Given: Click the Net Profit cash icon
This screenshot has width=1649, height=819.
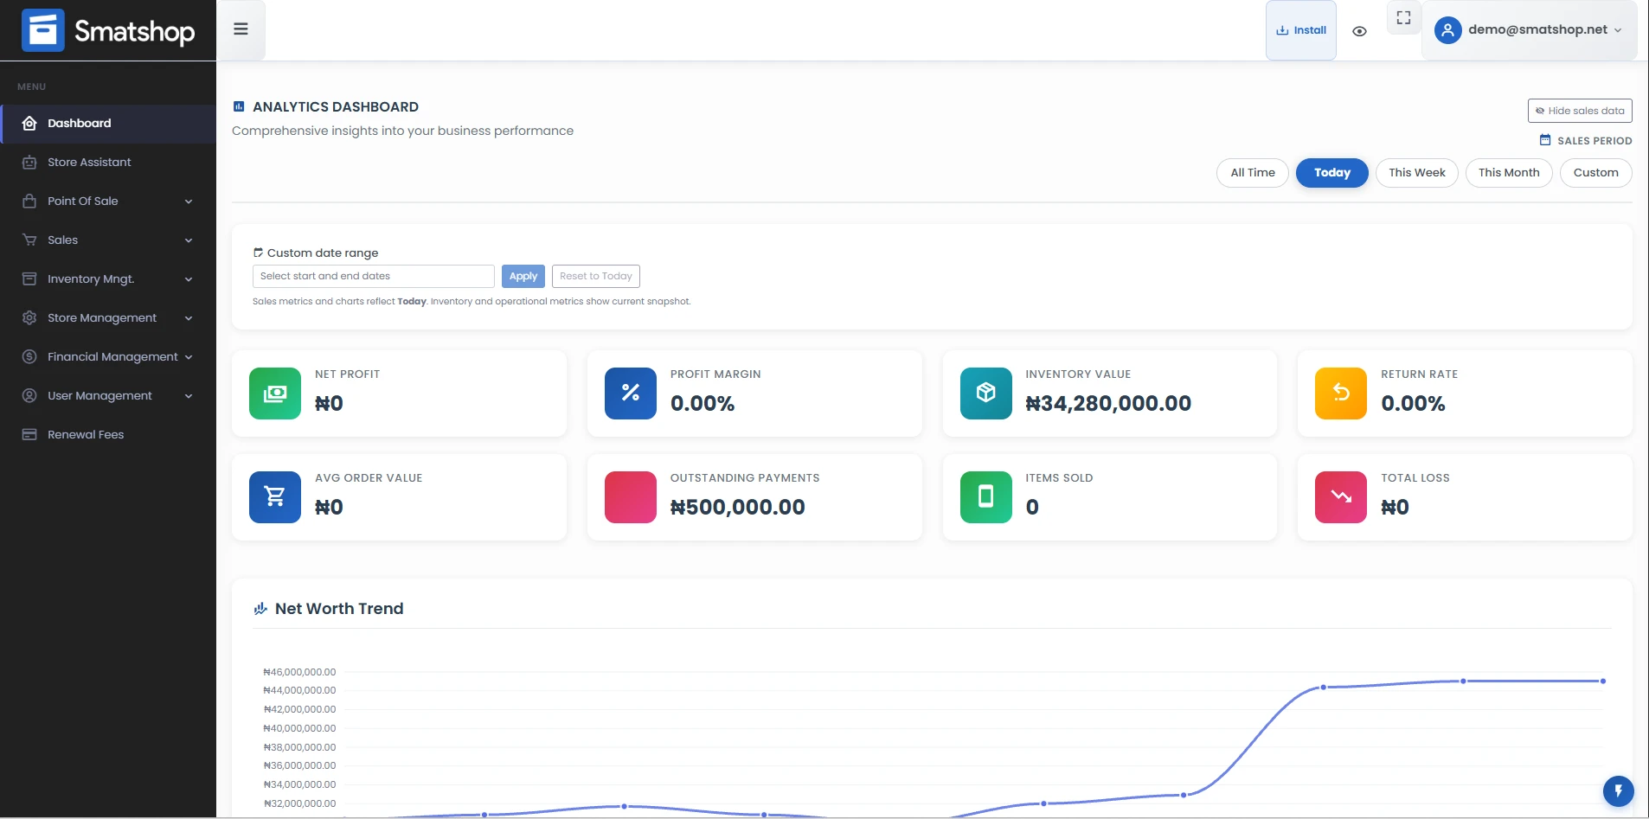Looking at the screenshot, I should pyautogui.click(x=275, y=394).
